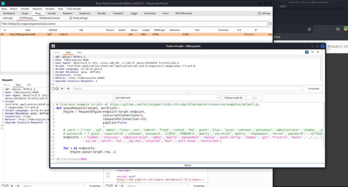
Task: Sort history by the MIME type column
Action: 159,30
